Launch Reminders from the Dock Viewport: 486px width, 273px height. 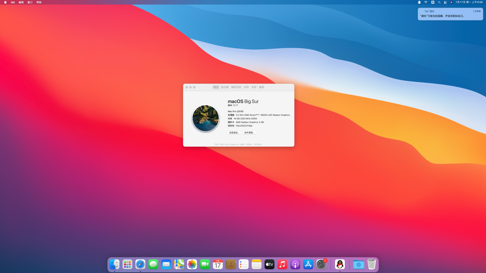point(244,264)
